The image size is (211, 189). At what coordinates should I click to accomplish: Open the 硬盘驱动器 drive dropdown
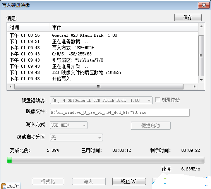[x=101, y=100]
